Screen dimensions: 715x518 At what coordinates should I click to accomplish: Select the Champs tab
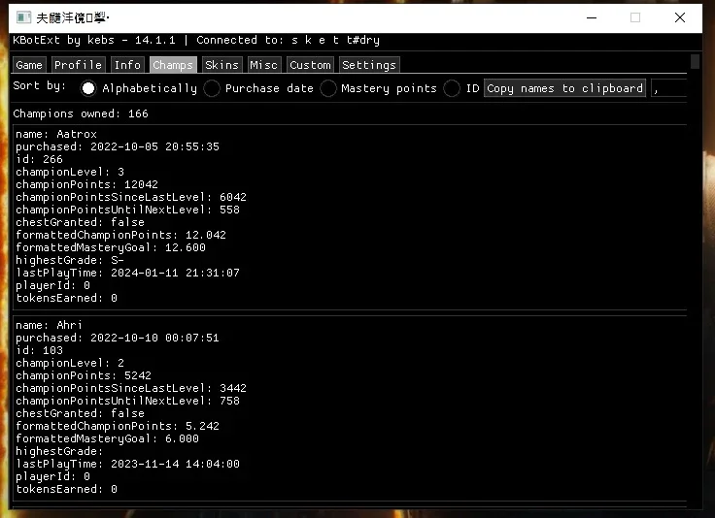point(173,65)
